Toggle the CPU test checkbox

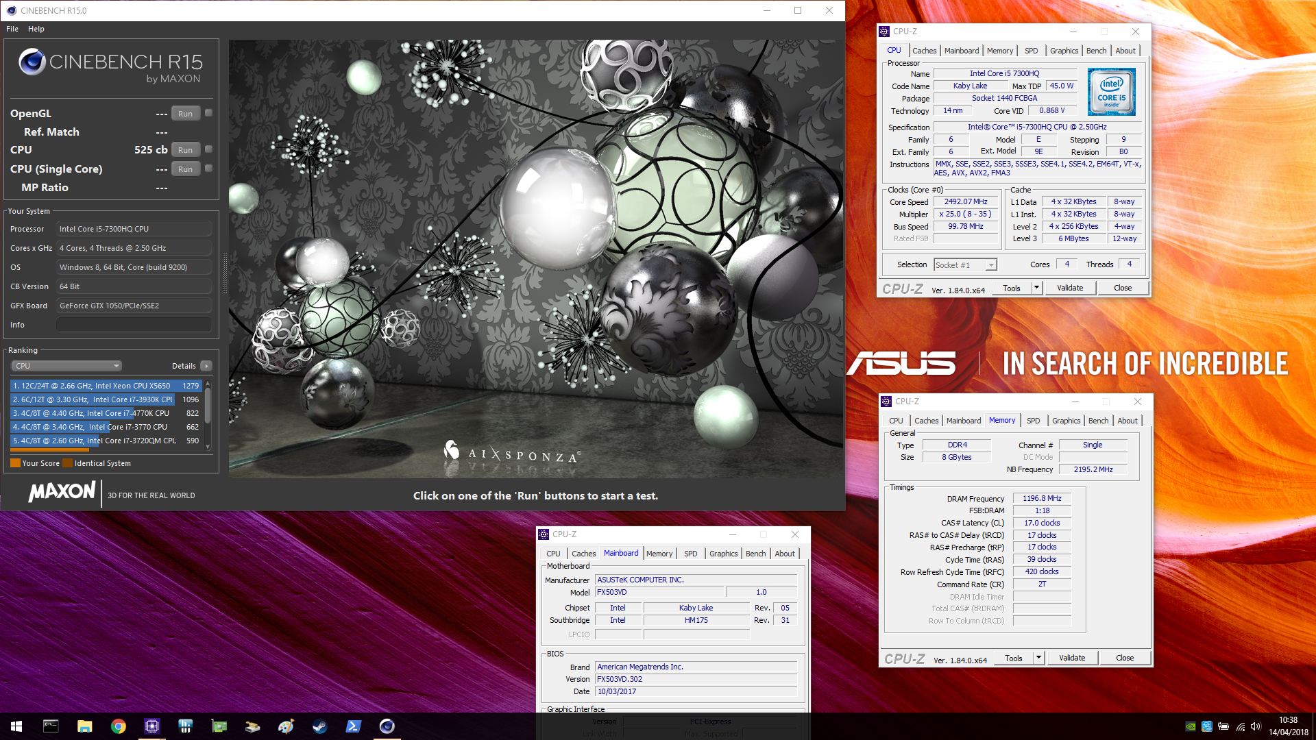click(x=208, y=149)
